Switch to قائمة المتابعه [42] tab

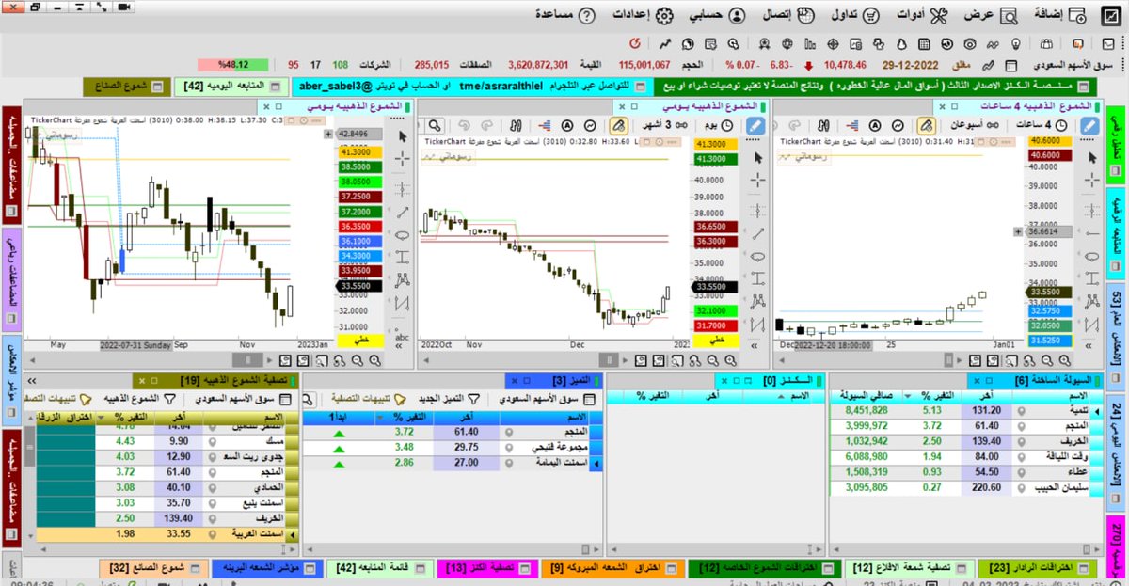[x=379, y=568]
